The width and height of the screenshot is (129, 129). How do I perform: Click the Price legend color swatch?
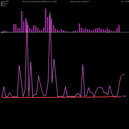click(2, 5)
